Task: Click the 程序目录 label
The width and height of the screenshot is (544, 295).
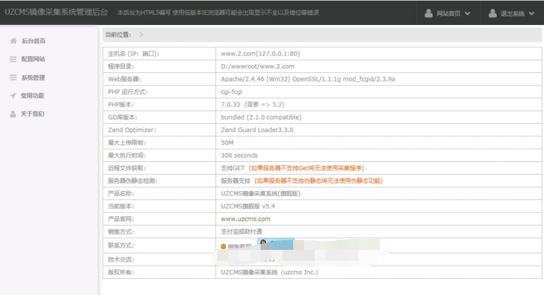Action: (121, 66)
